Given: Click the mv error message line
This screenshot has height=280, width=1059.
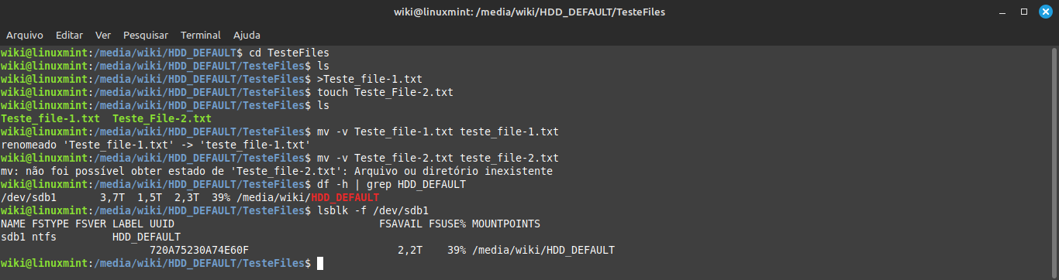Looking at the screenshot, I should (x=277, y=171).
